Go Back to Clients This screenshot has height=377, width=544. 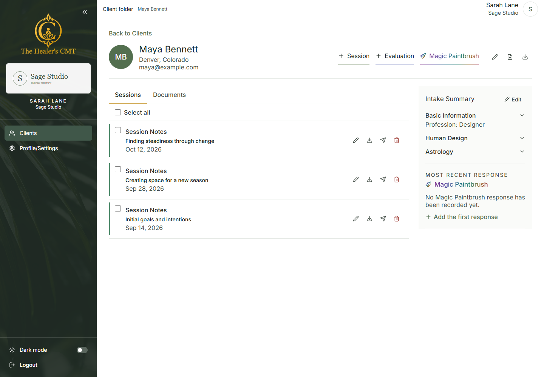130,33
